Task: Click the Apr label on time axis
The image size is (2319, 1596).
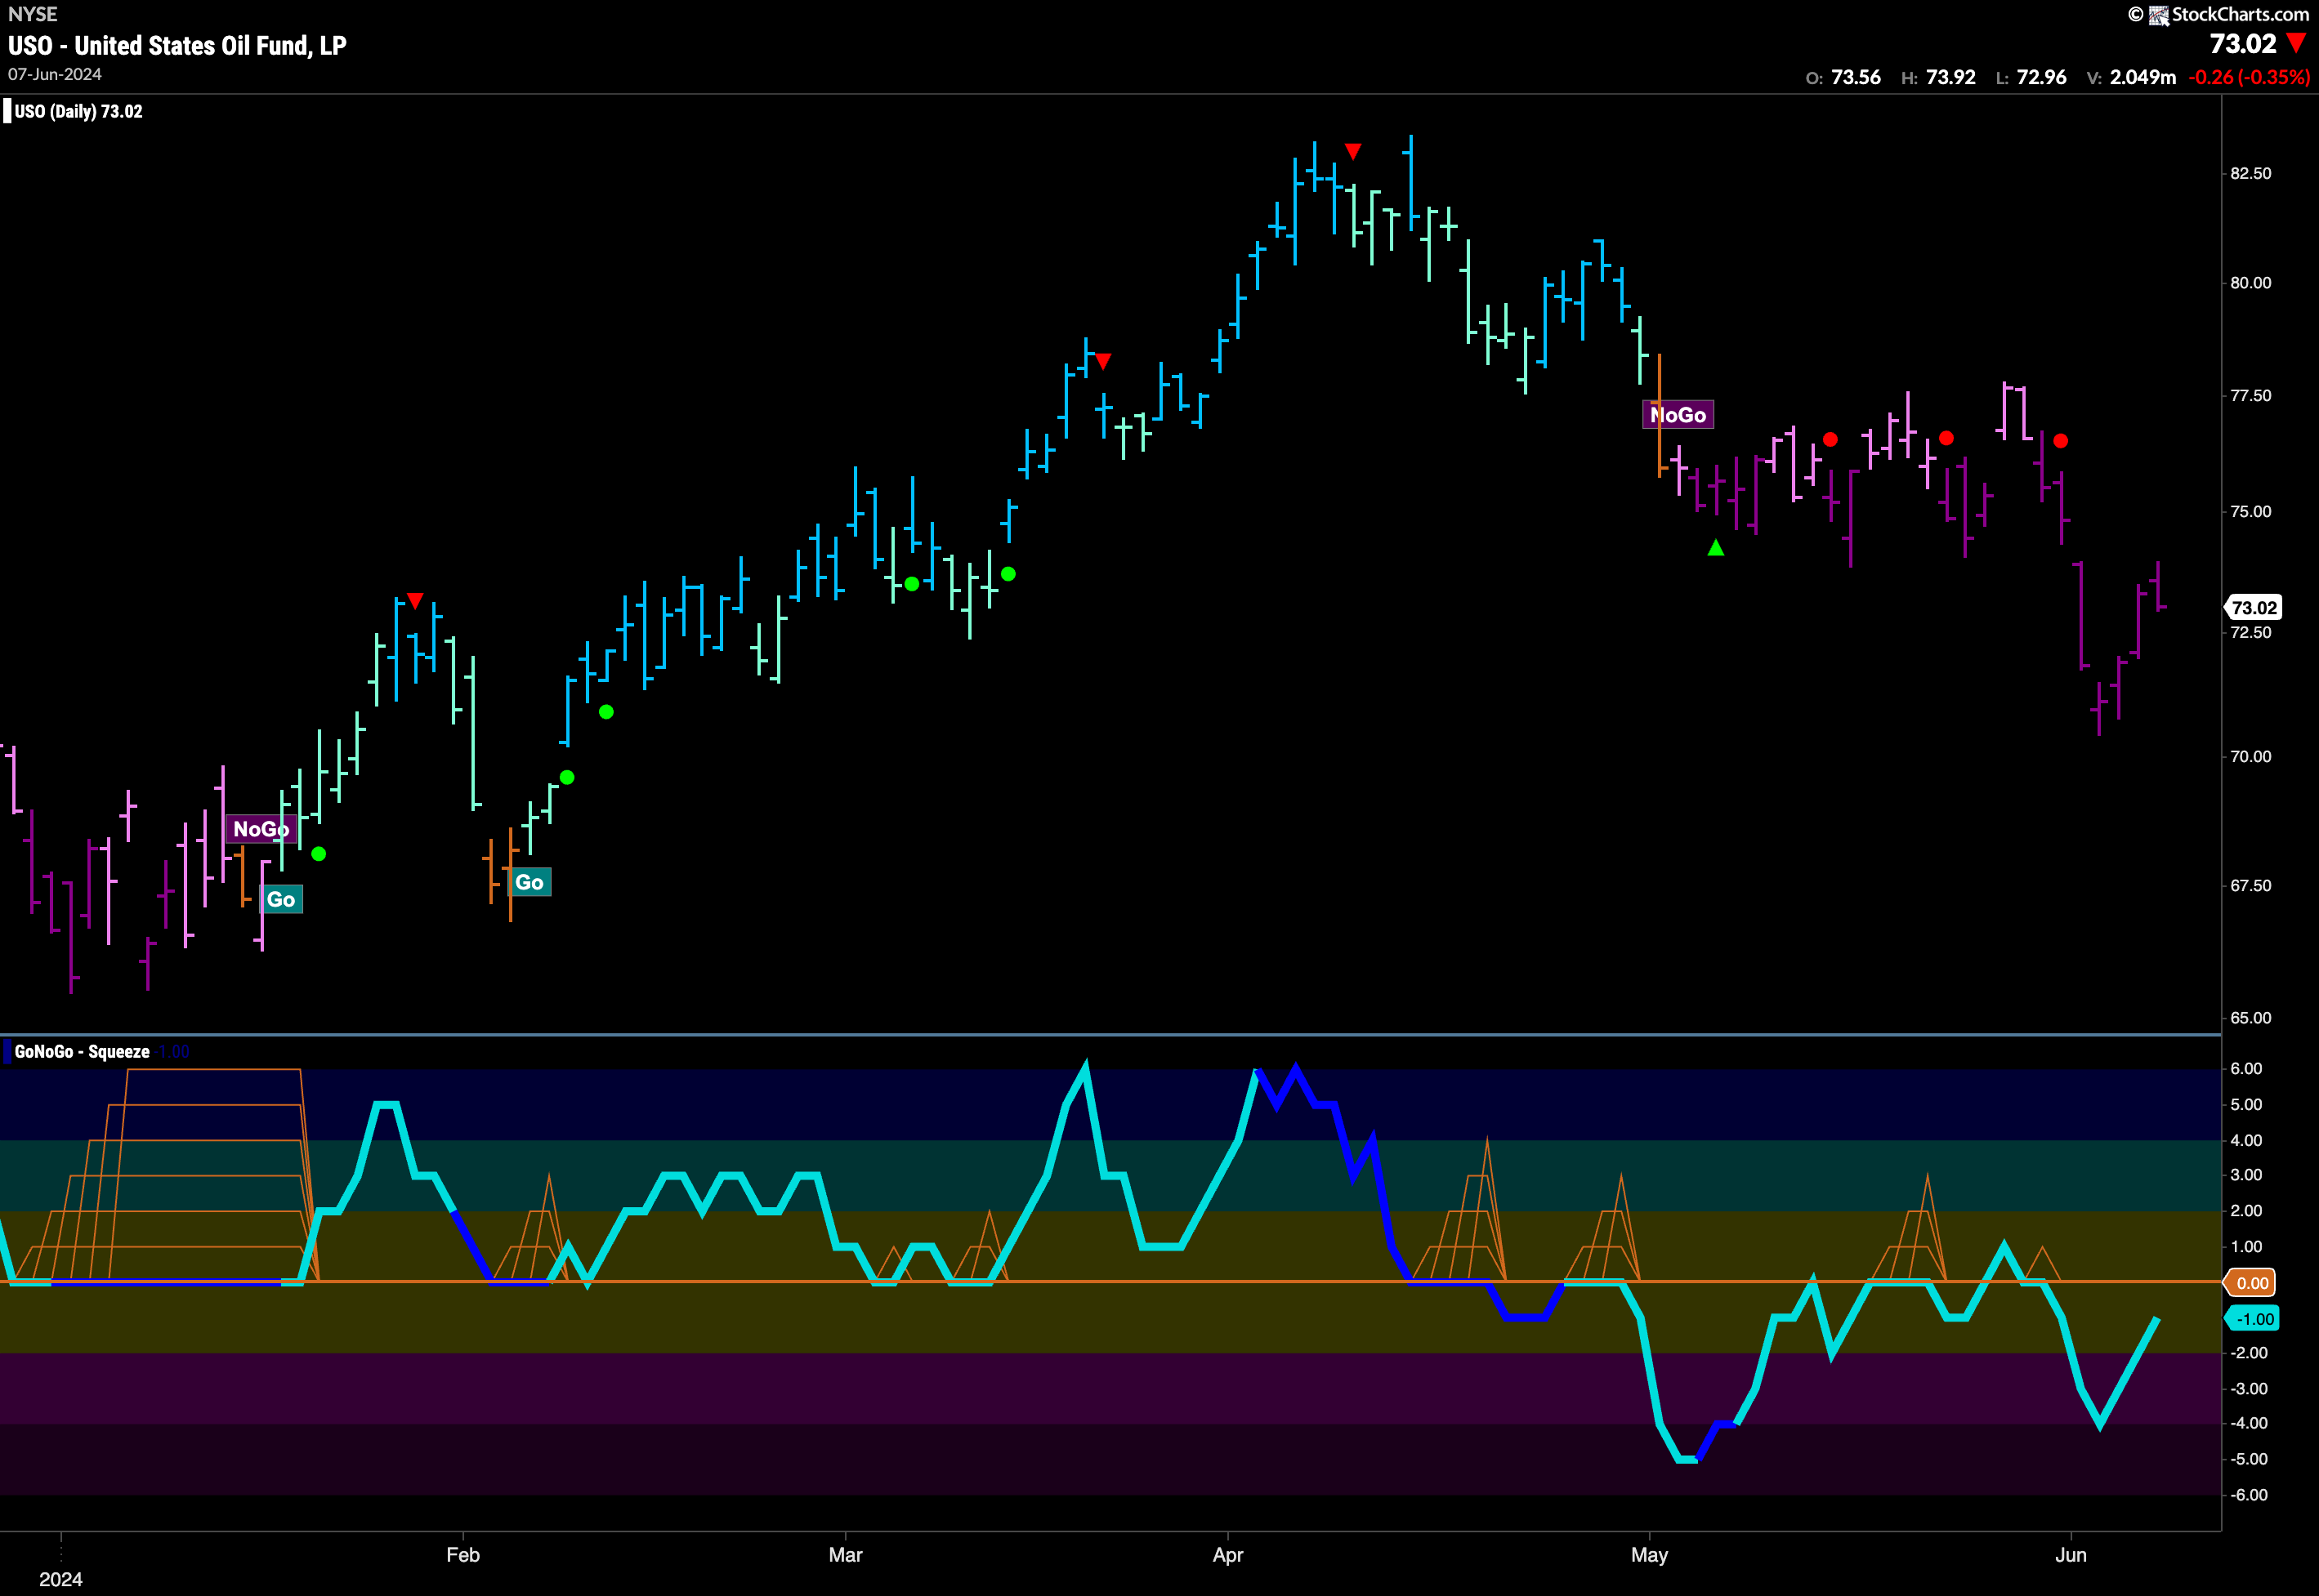Action: [x=1227, y=1555]
